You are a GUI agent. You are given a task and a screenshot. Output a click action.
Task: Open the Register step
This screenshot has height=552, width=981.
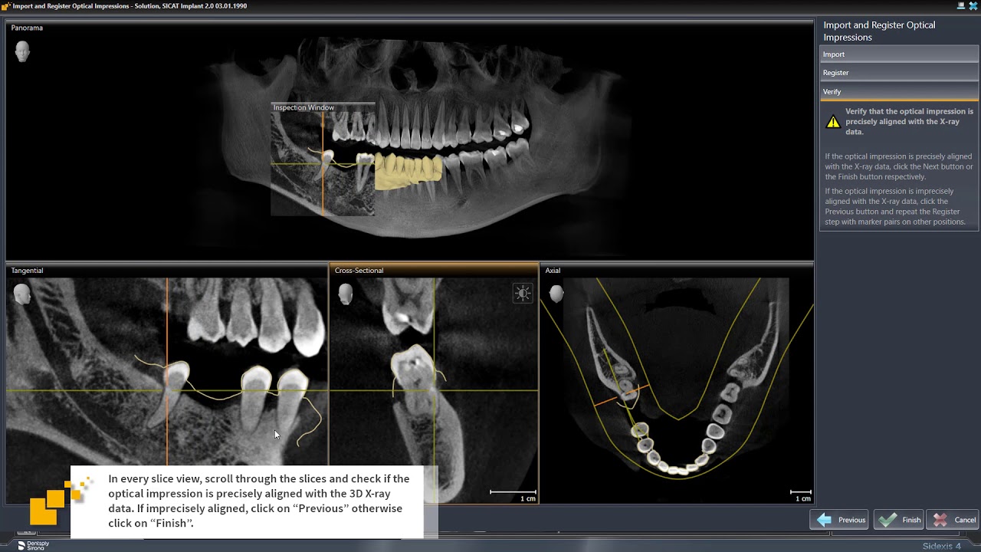click(899, 73)
